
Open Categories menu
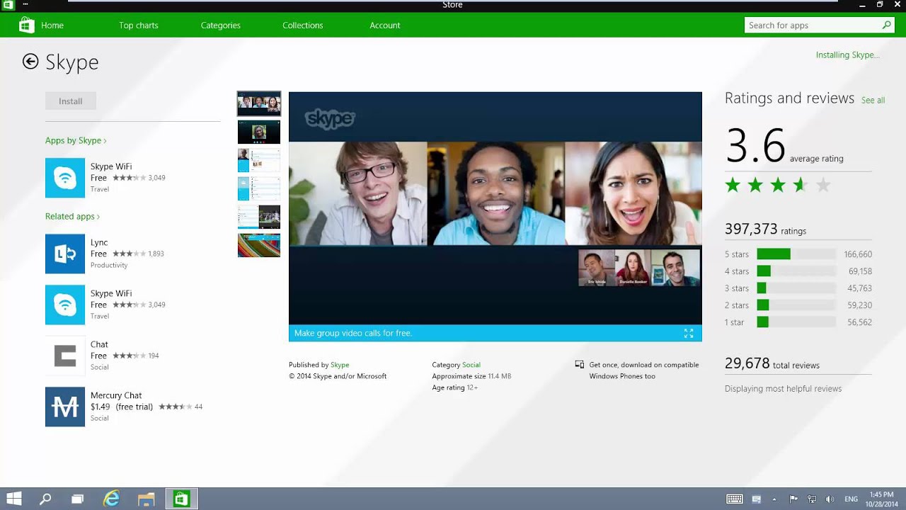pyautogui.click(x=221, y=25)
